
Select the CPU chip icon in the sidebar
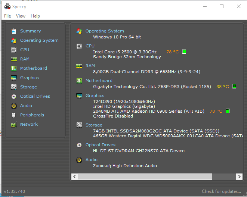[x=14, y=50]
